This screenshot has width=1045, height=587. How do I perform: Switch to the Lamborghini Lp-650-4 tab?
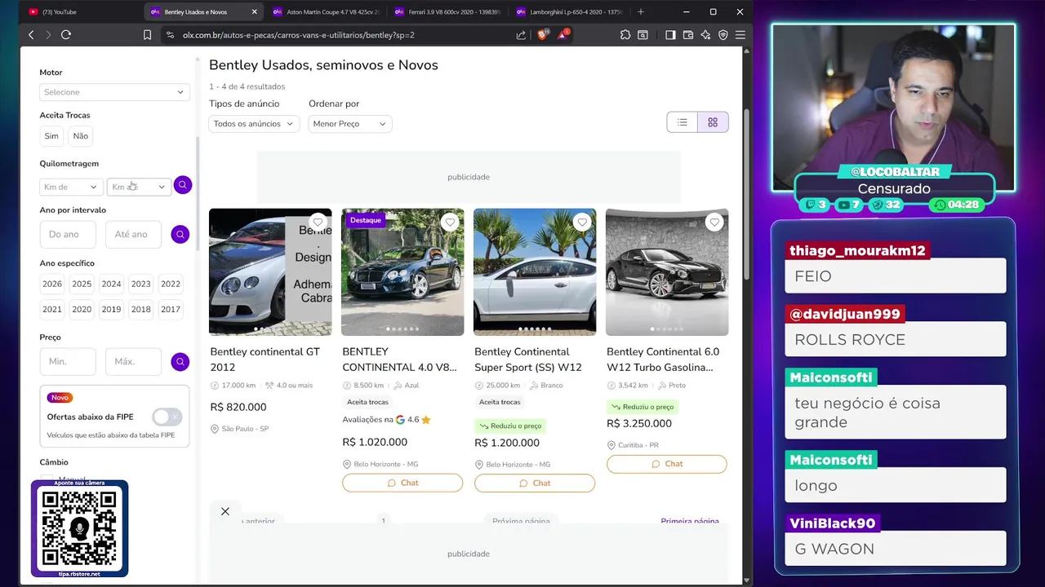click(568, 12)
